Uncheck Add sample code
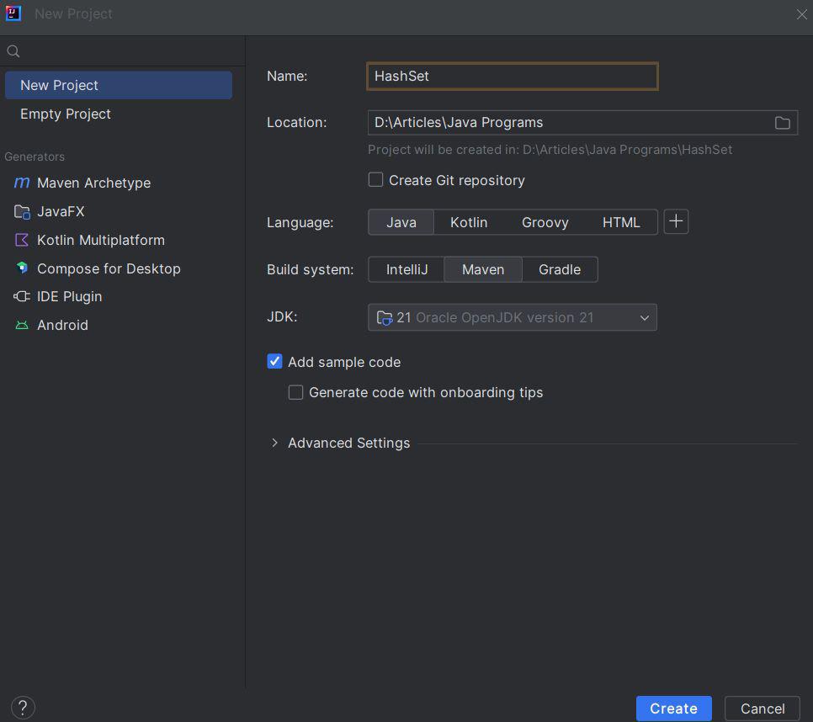Viewport: 813px width, 722px height. click(275, 362)
